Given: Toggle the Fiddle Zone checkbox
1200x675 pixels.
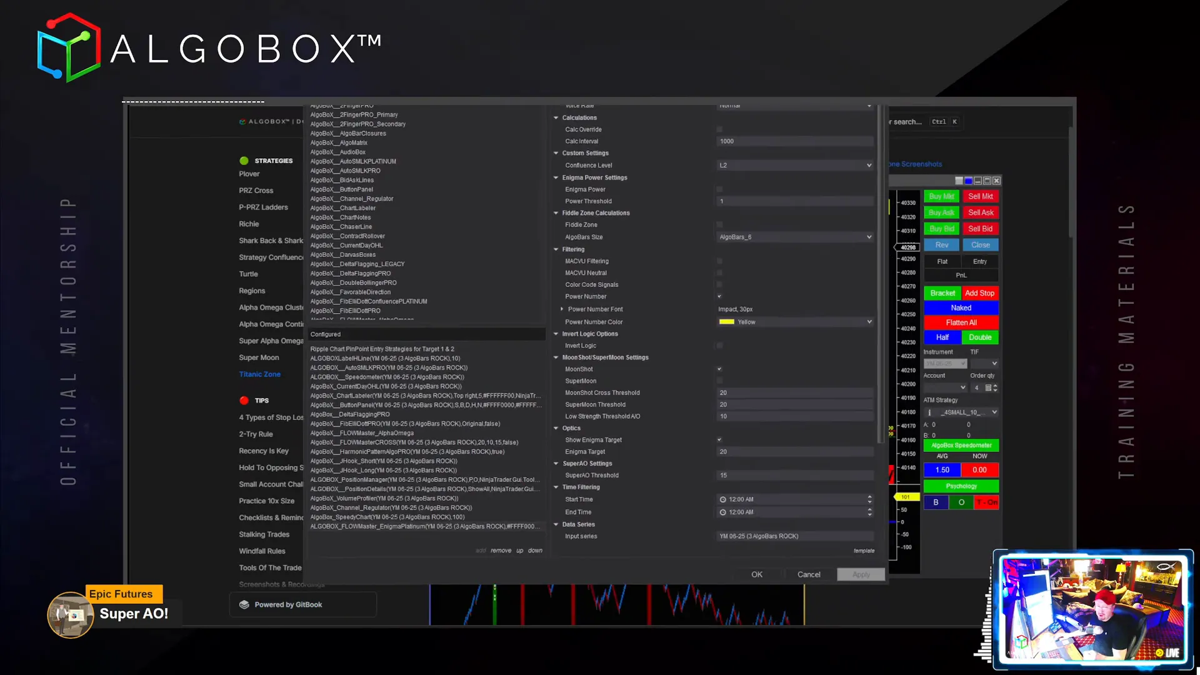Looking at the screenshot, I should pyautogui.click(x=719, y=225).
